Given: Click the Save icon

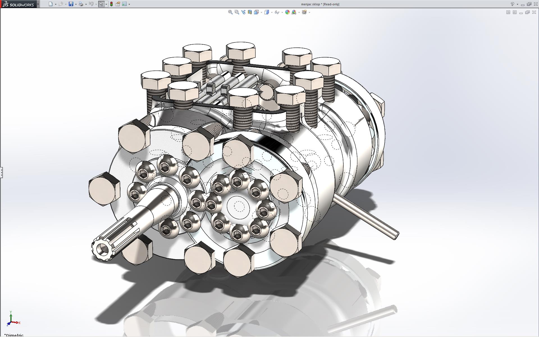Looking at the screenshot, I should tap(71, 4).
